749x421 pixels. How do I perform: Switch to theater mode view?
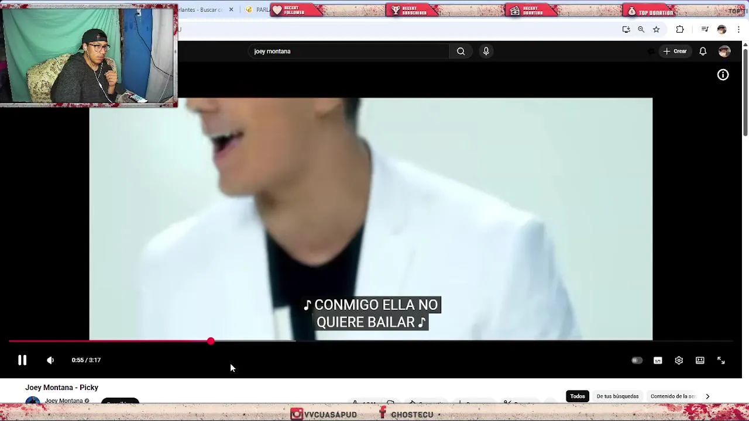[700, 360]
